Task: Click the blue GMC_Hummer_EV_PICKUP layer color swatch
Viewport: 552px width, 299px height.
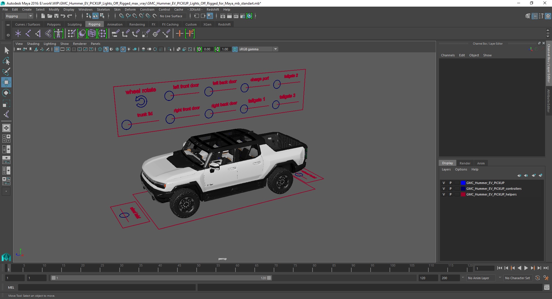Action: (x=463, y=183)
